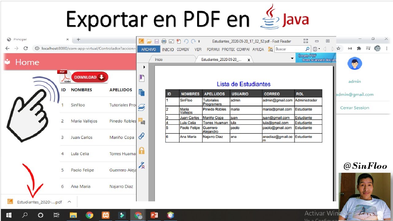Click the Lista de Estudiantes title in the PDF
The width and height of the screenshot is (393, 221).
tap(243, 84)
